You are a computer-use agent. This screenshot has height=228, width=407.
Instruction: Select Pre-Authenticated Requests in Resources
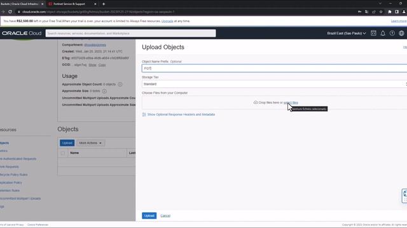(18, 159)
